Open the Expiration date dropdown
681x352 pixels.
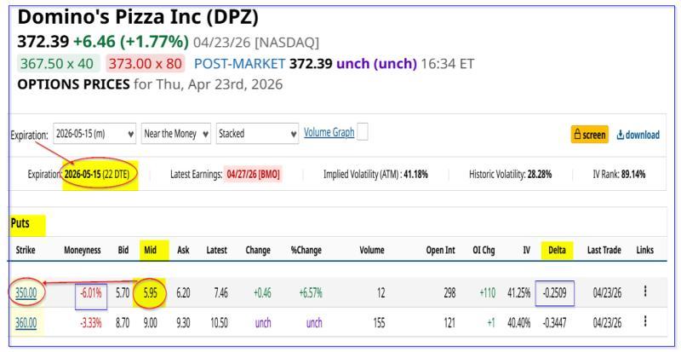coord(94,134)
